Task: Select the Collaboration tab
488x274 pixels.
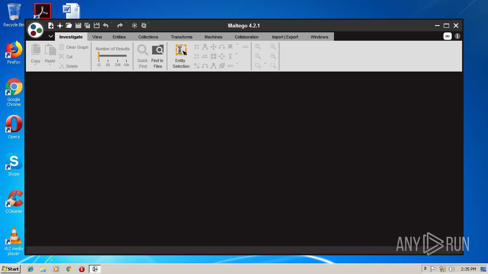Action: [247, 37]
